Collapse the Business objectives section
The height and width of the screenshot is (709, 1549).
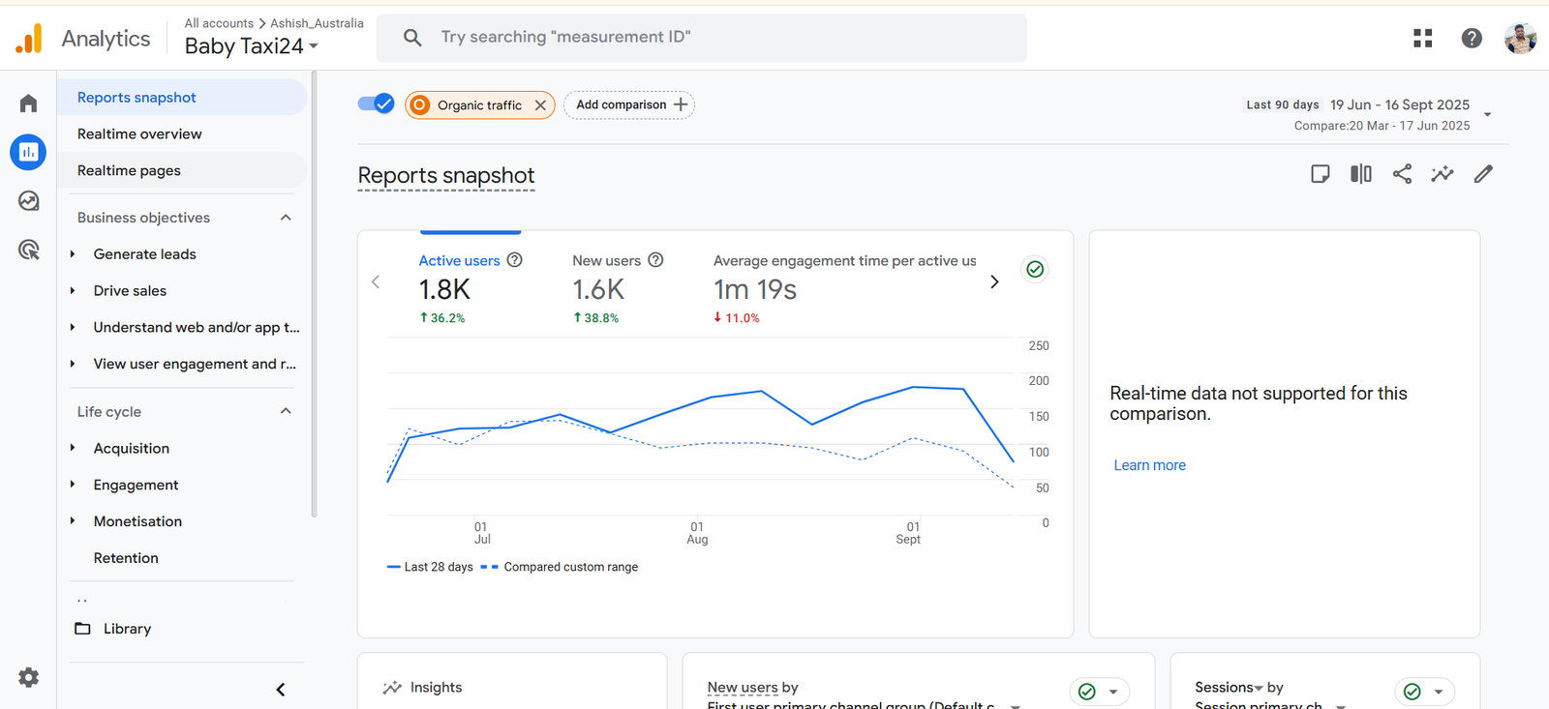pyautogui.click(x=286, y=218)
